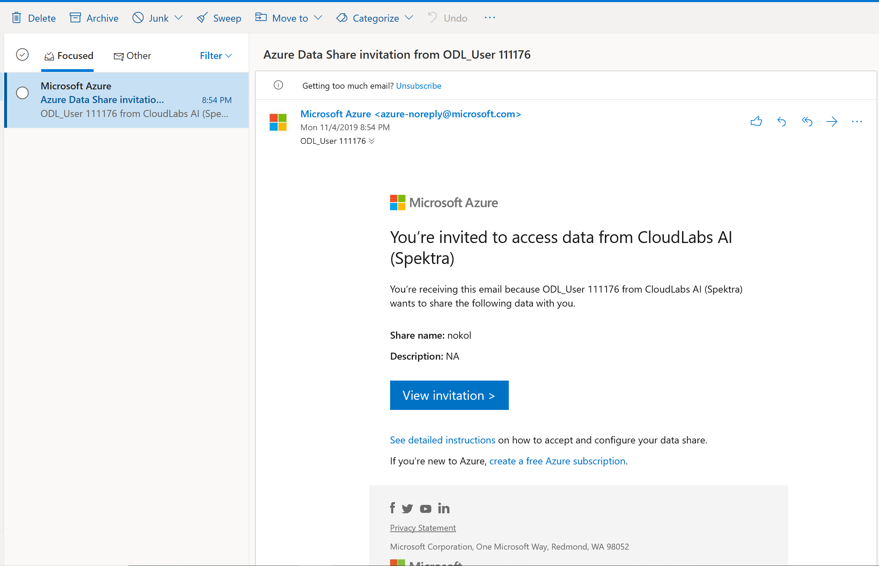Viewport: 879px width, 566px height.
Task: Expand the Move to dropdown arrow
Action: pos(318,18)
